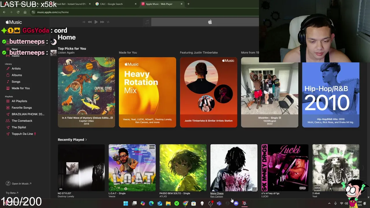Open BlickHim Single by 1900Rugrat

click(x=270, y=92)
